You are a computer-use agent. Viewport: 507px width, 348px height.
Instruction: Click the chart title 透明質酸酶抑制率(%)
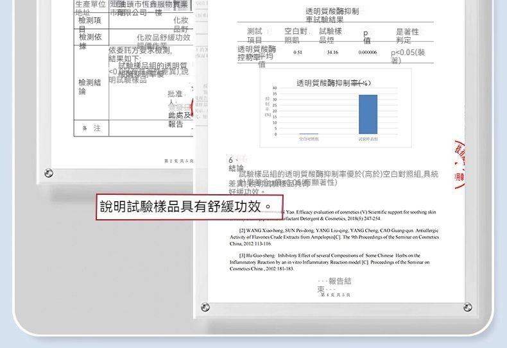333,83
